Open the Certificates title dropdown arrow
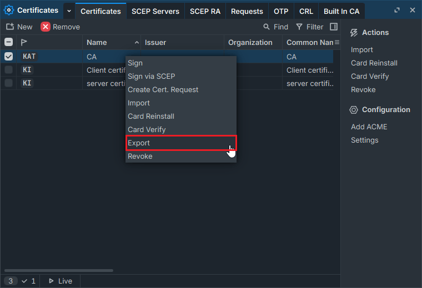This screenshot has width=422, height=288. click(x=69, y=11)
